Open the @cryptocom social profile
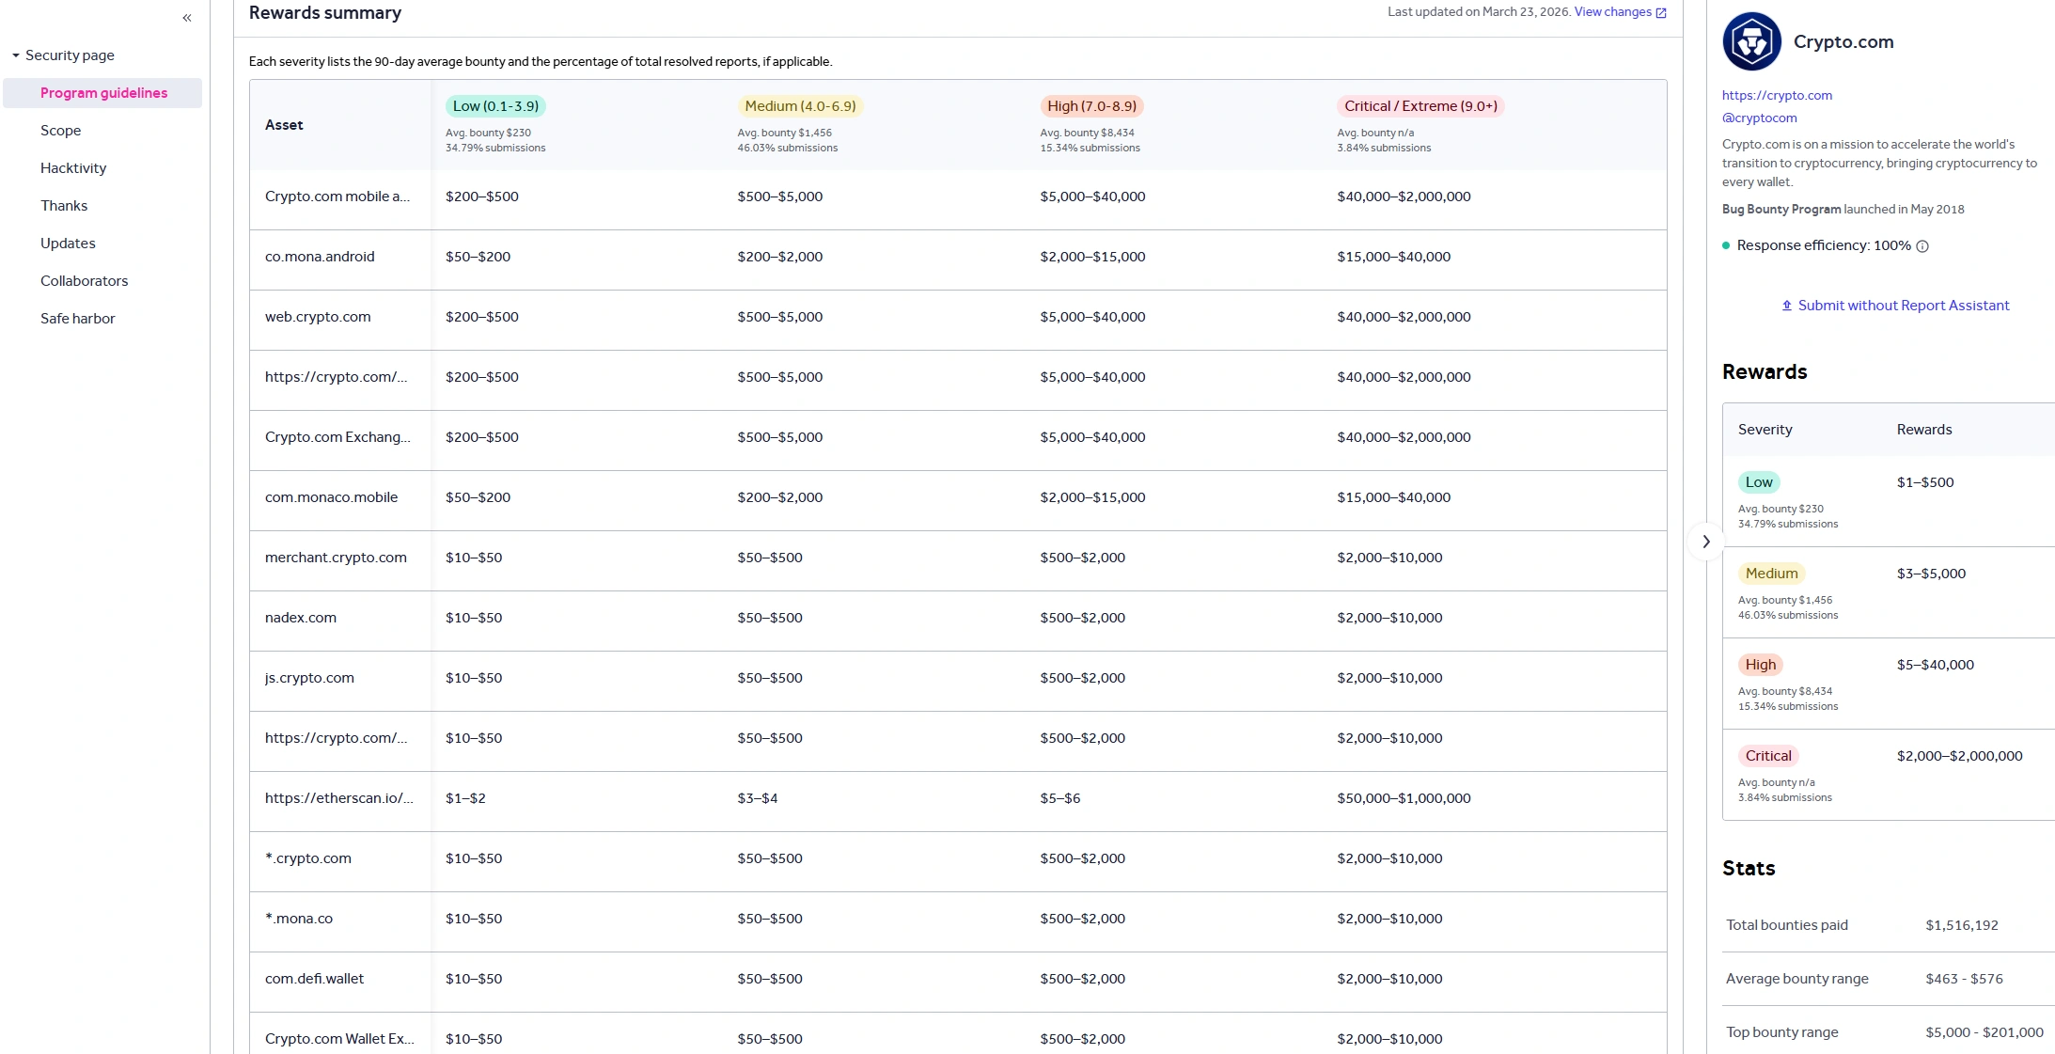This screenshot has width=2055, height=1054. click(x=1759, y=118)
